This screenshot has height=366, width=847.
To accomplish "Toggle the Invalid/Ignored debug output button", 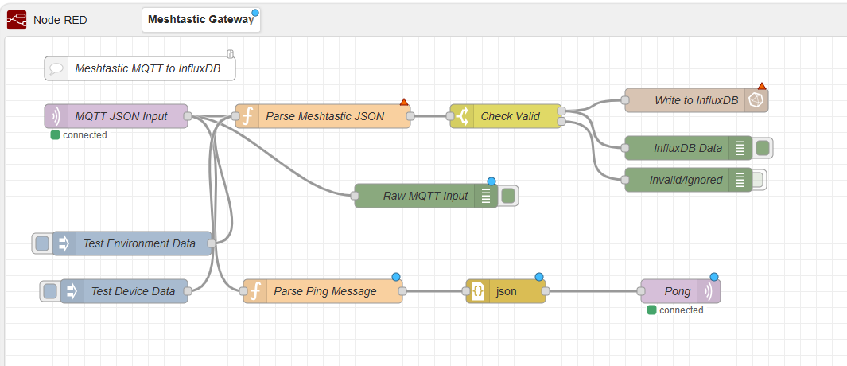I will click(x=759, y=180).
